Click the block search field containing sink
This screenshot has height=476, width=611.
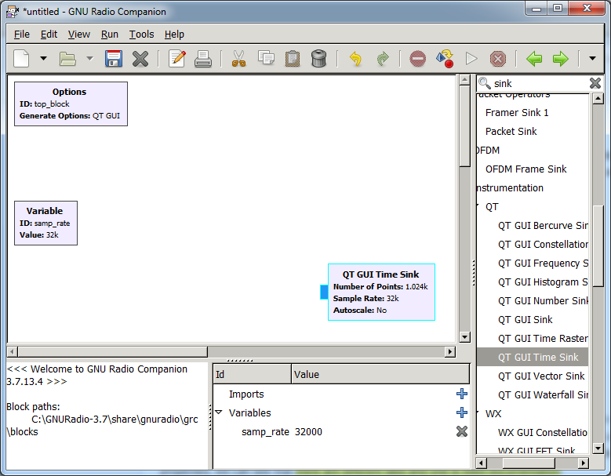pos(540,83)
